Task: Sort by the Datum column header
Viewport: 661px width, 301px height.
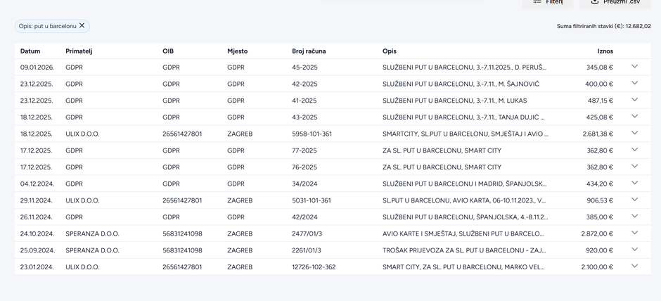Action: click(x=30, y=51)
